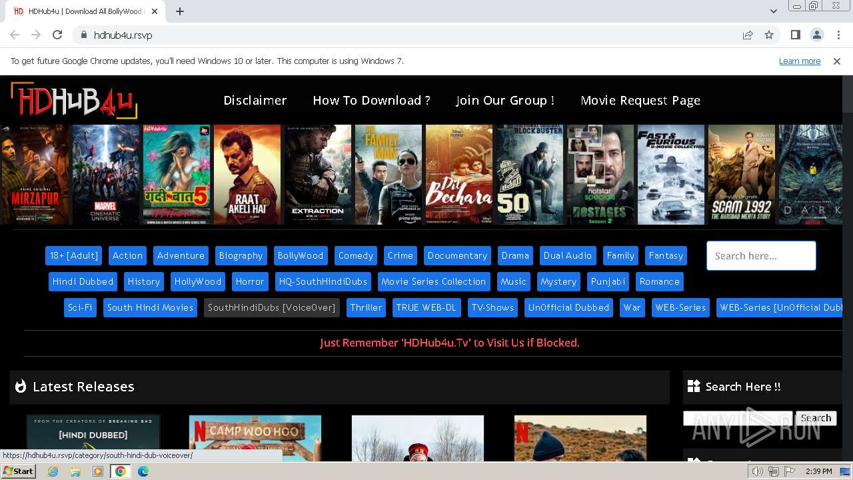The height and width of the screenshot is (480, 853).
Task: Focus the 'Search here...' input field
Action: tap(761, 255)
